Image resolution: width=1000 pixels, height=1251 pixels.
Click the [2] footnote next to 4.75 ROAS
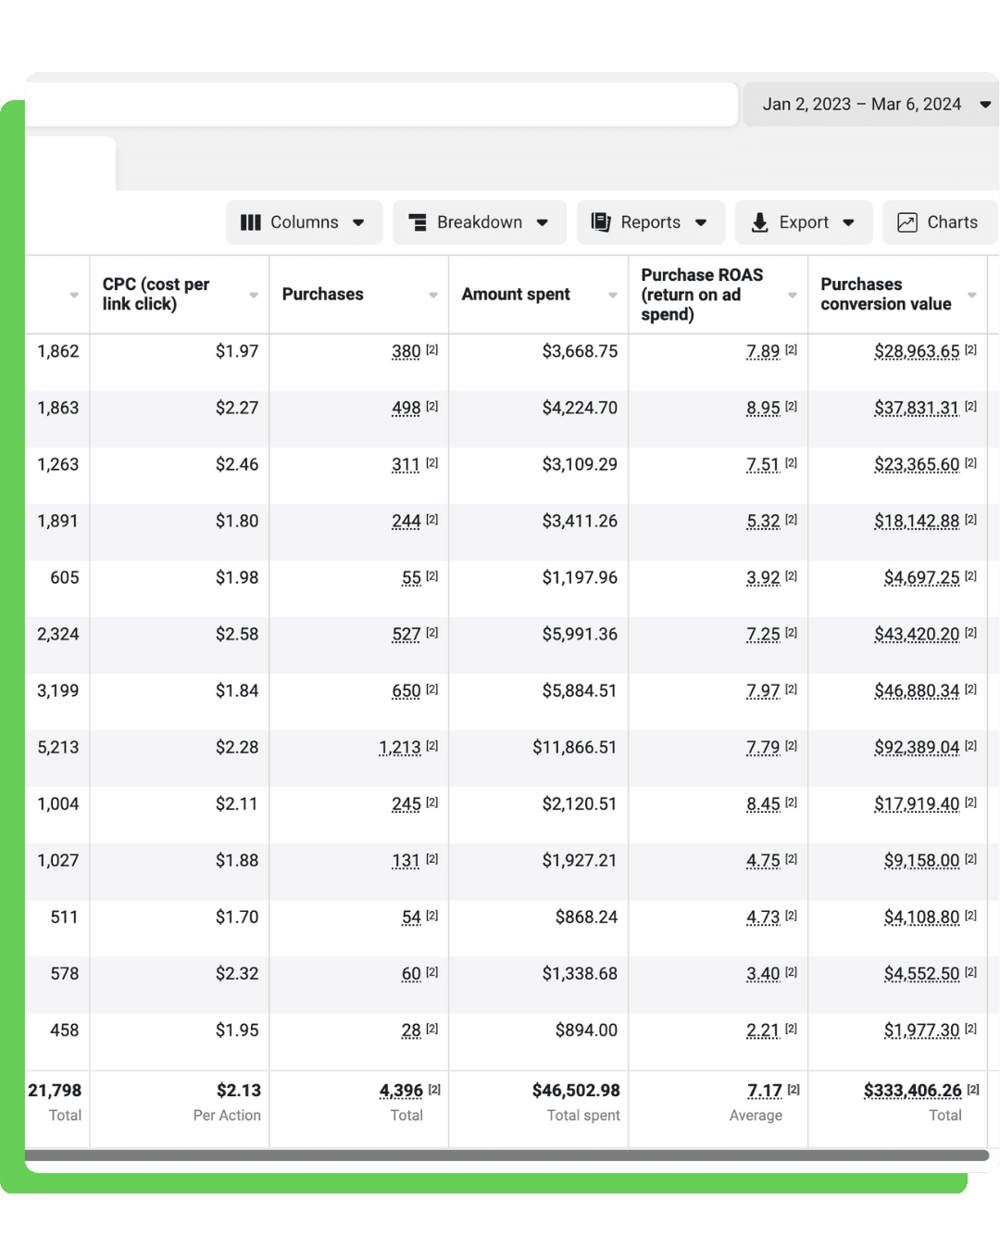point(791,858)
